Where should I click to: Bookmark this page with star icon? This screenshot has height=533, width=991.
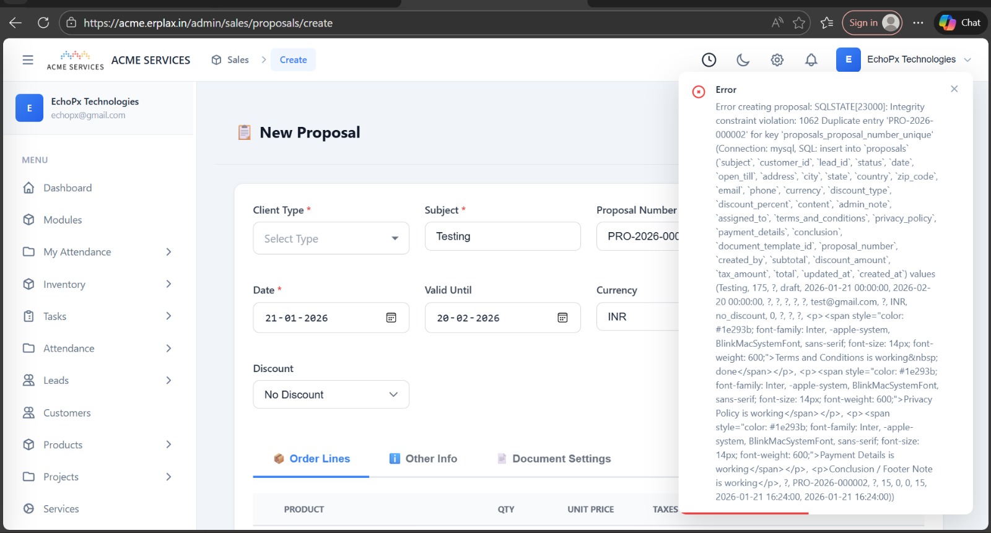tap(799, 23)
